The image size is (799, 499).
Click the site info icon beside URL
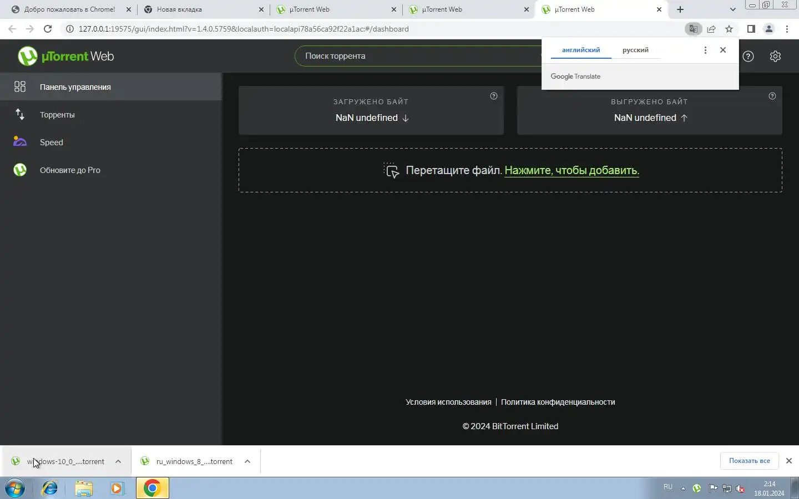click(x=70, y=29)
